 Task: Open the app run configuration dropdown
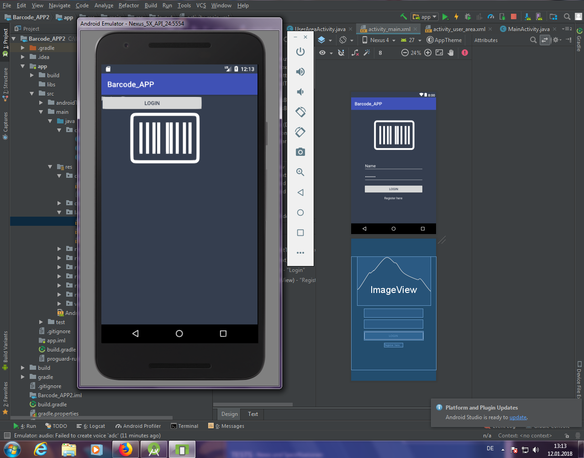click(425, 17)
